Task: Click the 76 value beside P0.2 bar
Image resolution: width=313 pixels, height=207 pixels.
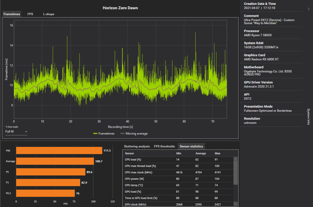Action: 78,193
